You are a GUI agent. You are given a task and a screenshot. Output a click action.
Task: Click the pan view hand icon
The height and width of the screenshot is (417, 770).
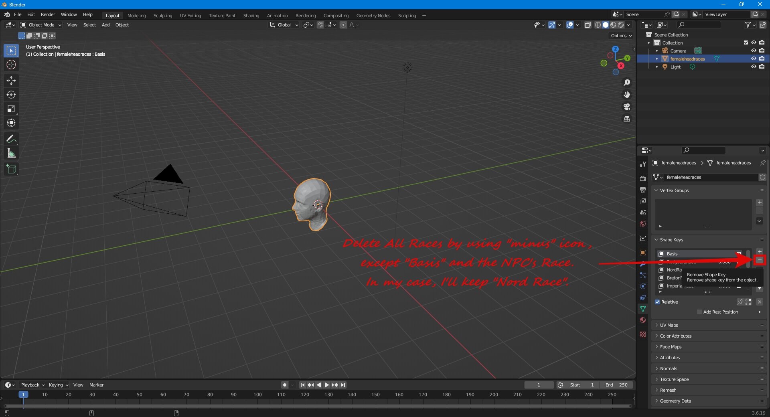pyautogui.click(x=627, y=95)
